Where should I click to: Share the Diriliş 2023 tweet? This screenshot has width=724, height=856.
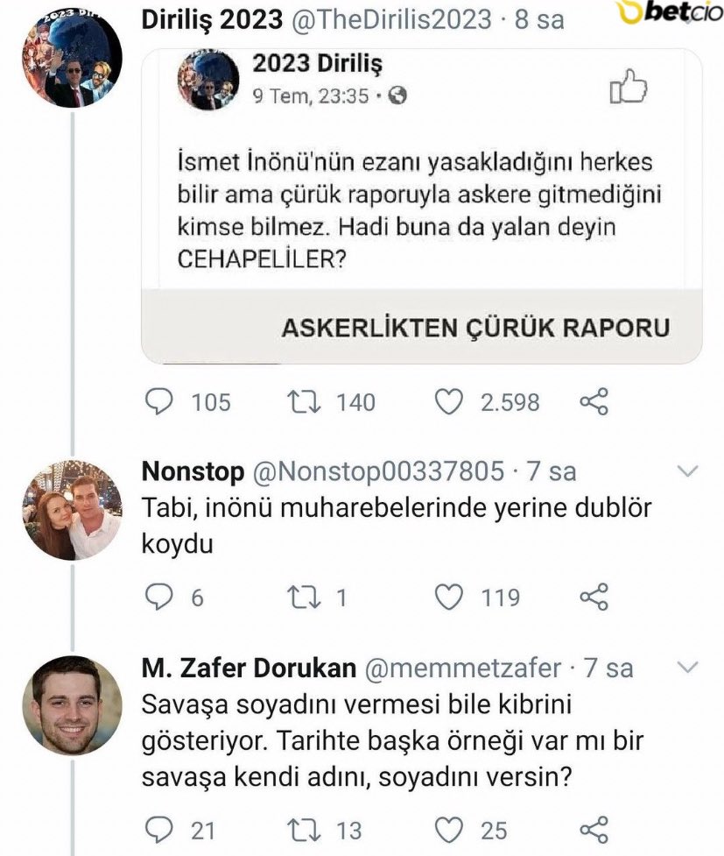coord(594,402)
